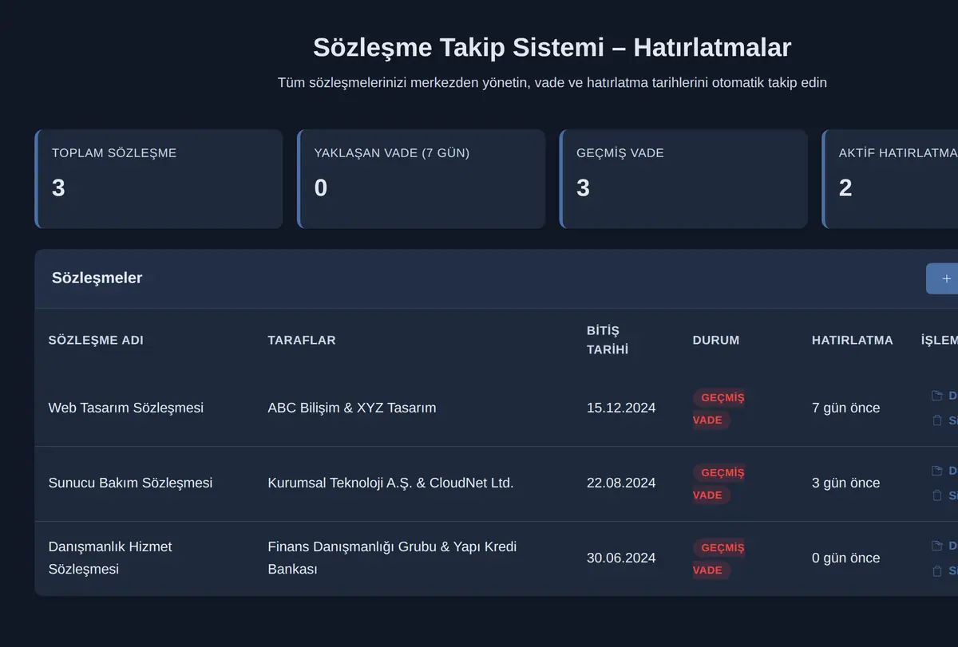Click the Geçmiş Vade badge for Danışmanlık Hizmet
The image size is (958, 647).
pyautogui.click(x=718, y=558)
